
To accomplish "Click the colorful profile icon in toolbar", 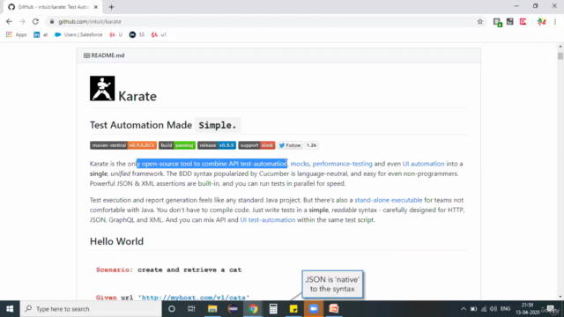I will click(x=541, y=21).
